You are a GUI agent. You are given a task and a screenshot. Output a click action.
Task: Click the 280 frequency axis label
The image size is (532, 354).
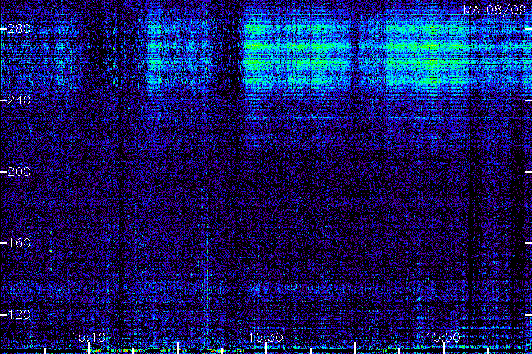(x=19, y=29)
